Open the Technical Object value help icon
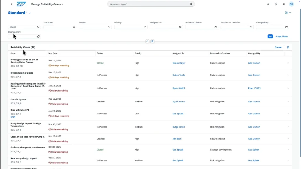Image resolution: width=301 pixels, height=169 pixels. pos(215,27)
